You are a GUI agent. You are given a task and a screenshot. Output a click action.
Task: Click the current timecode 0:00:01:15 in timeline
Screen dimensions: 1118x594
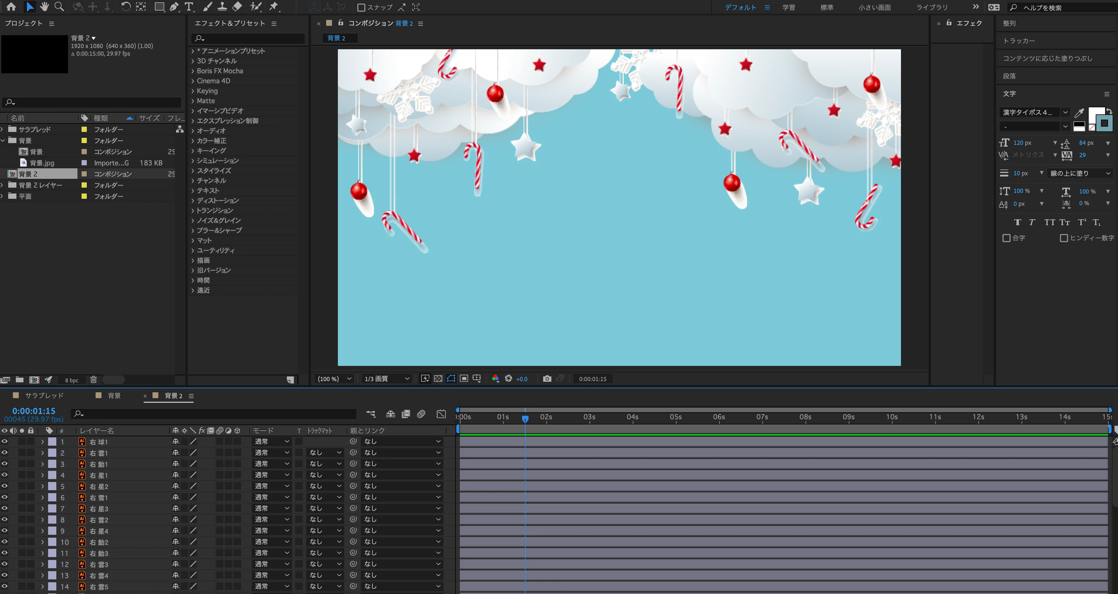[x=34, y=410]
